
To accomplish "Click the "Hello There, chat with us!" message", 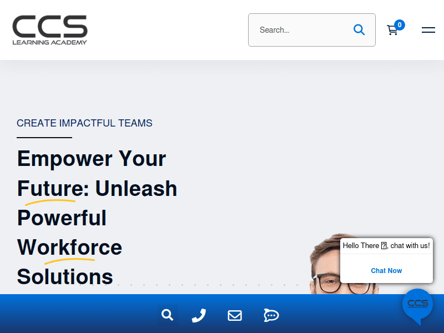I will coord(386,245).
